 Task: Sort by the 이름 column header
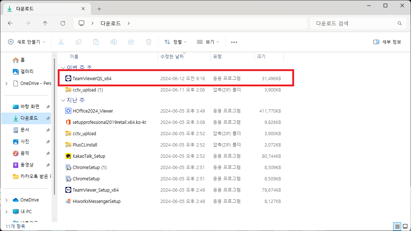click(x=74, y=56)
